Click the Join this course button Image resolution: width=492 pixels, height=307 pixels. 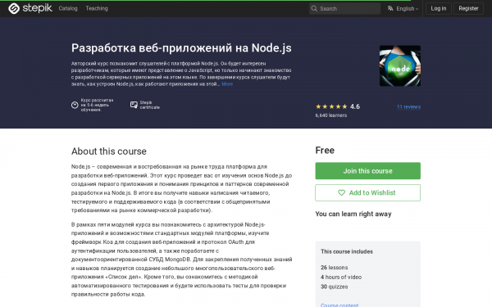click(x=367, y=171)
